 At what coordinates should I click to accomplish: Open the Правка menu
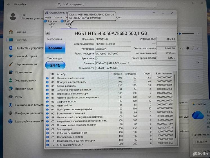(x=58, y=17)
